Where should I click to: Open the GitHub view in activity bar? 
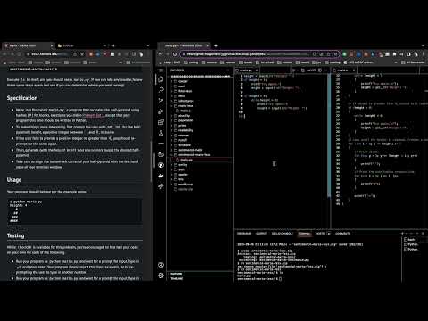click(x=160, y=165)
